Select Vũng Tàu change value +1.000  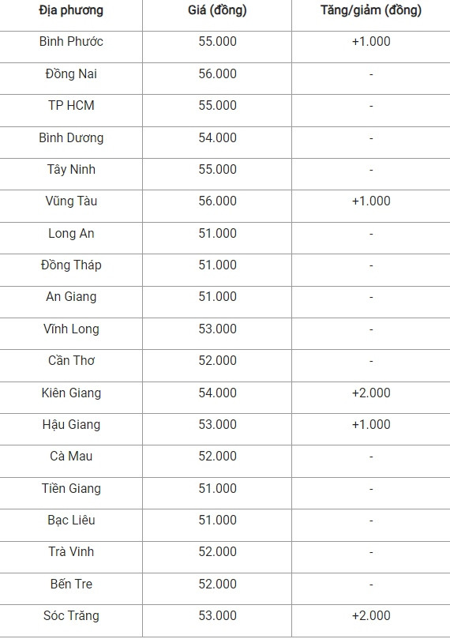[x=371, y=201]
